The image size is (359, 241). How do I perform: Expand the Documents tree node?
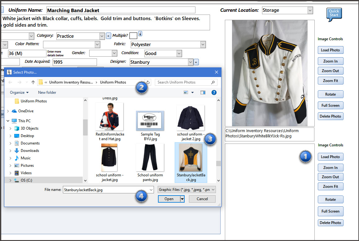pyautogui.click(x=11, y=143)
